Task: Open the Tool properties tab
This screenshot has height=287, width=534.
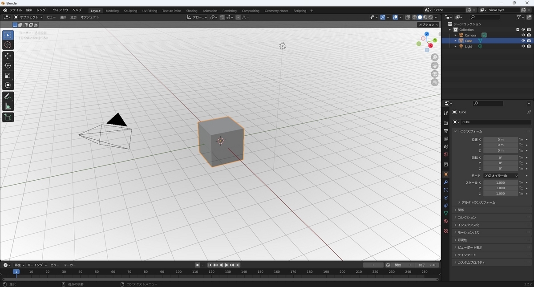Action: 445,113
